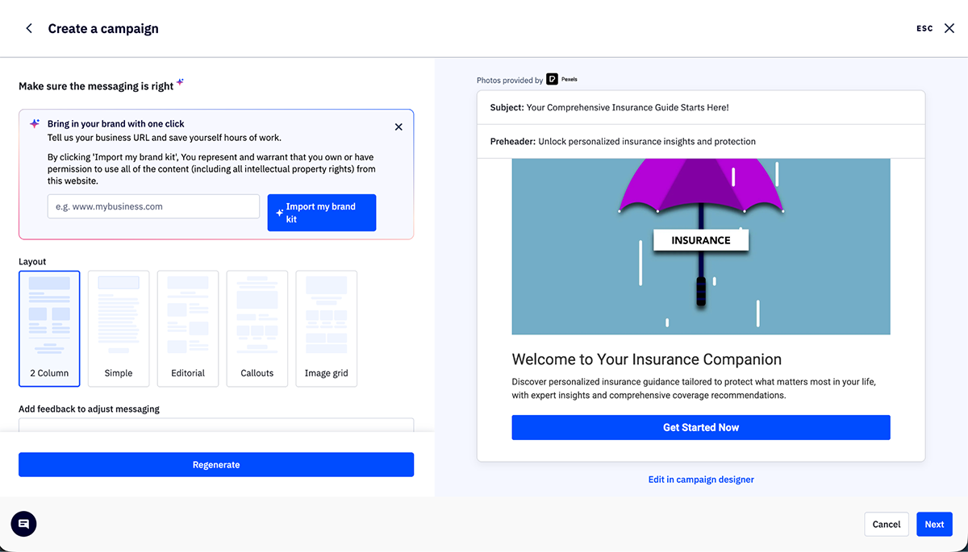Cancel the campaign creation
The width and height of the screenshot is (968, 552).
[x=887, y=524]
